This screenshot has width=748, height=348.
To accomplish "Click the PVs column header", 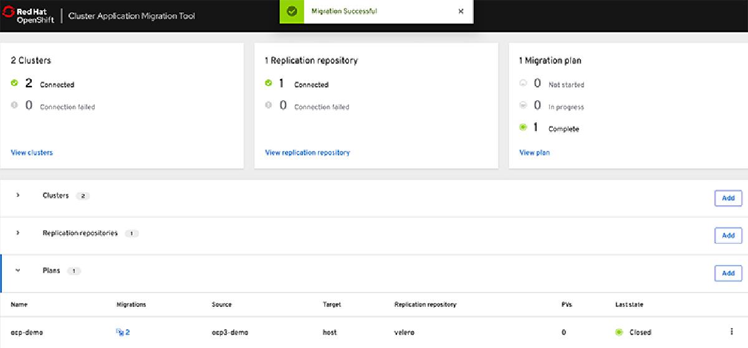I will click(x=567, y=304).
